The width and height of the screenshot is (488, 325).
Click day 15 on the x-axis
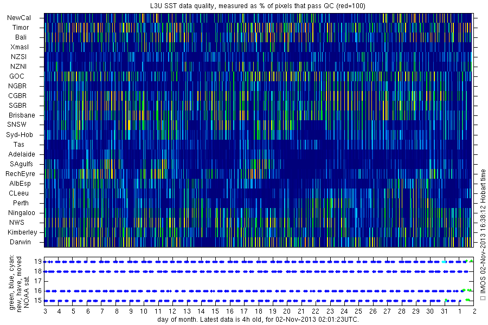(x=215, y=311)
